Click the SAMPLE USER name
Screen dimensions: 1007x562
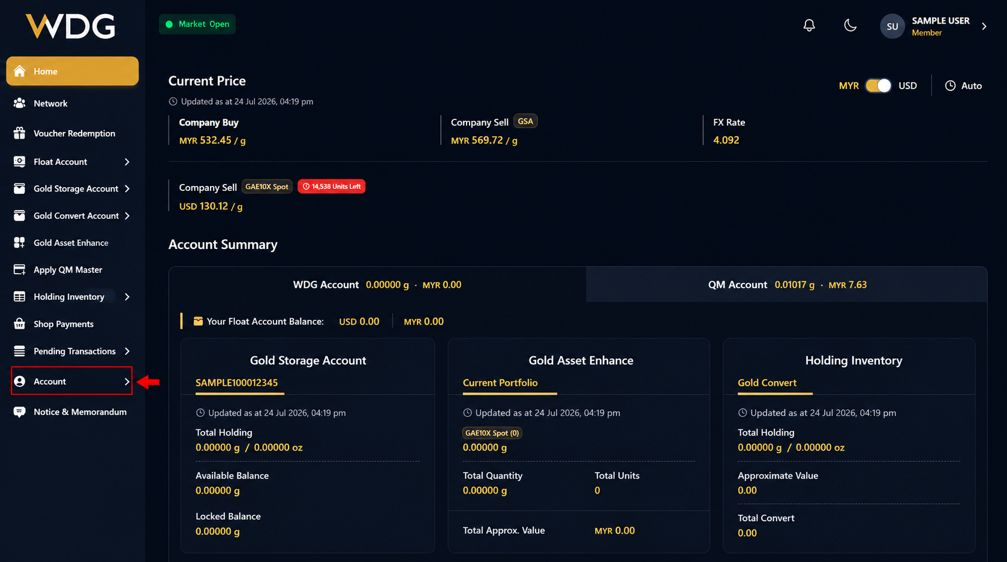(x=940, y=20)
